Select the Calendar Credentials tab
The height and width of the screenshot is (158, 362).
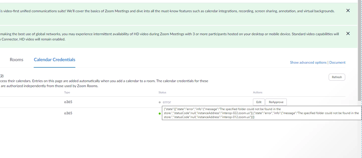(x=55, y=60)
